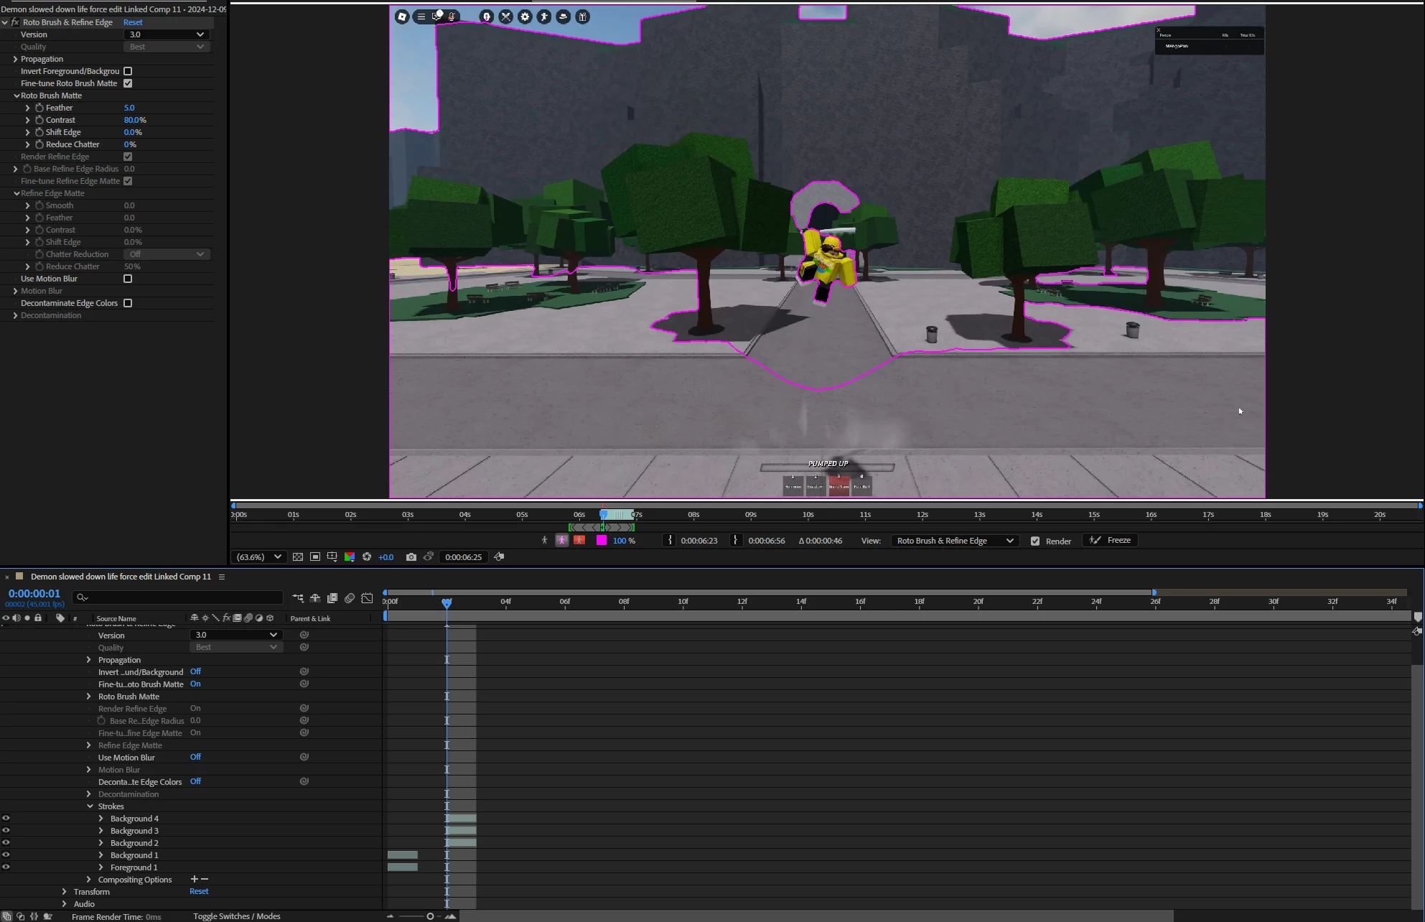This screenshot has width=1425, height=922.
Task: Expand the Propagation property group
Action: tap(15, 59)
